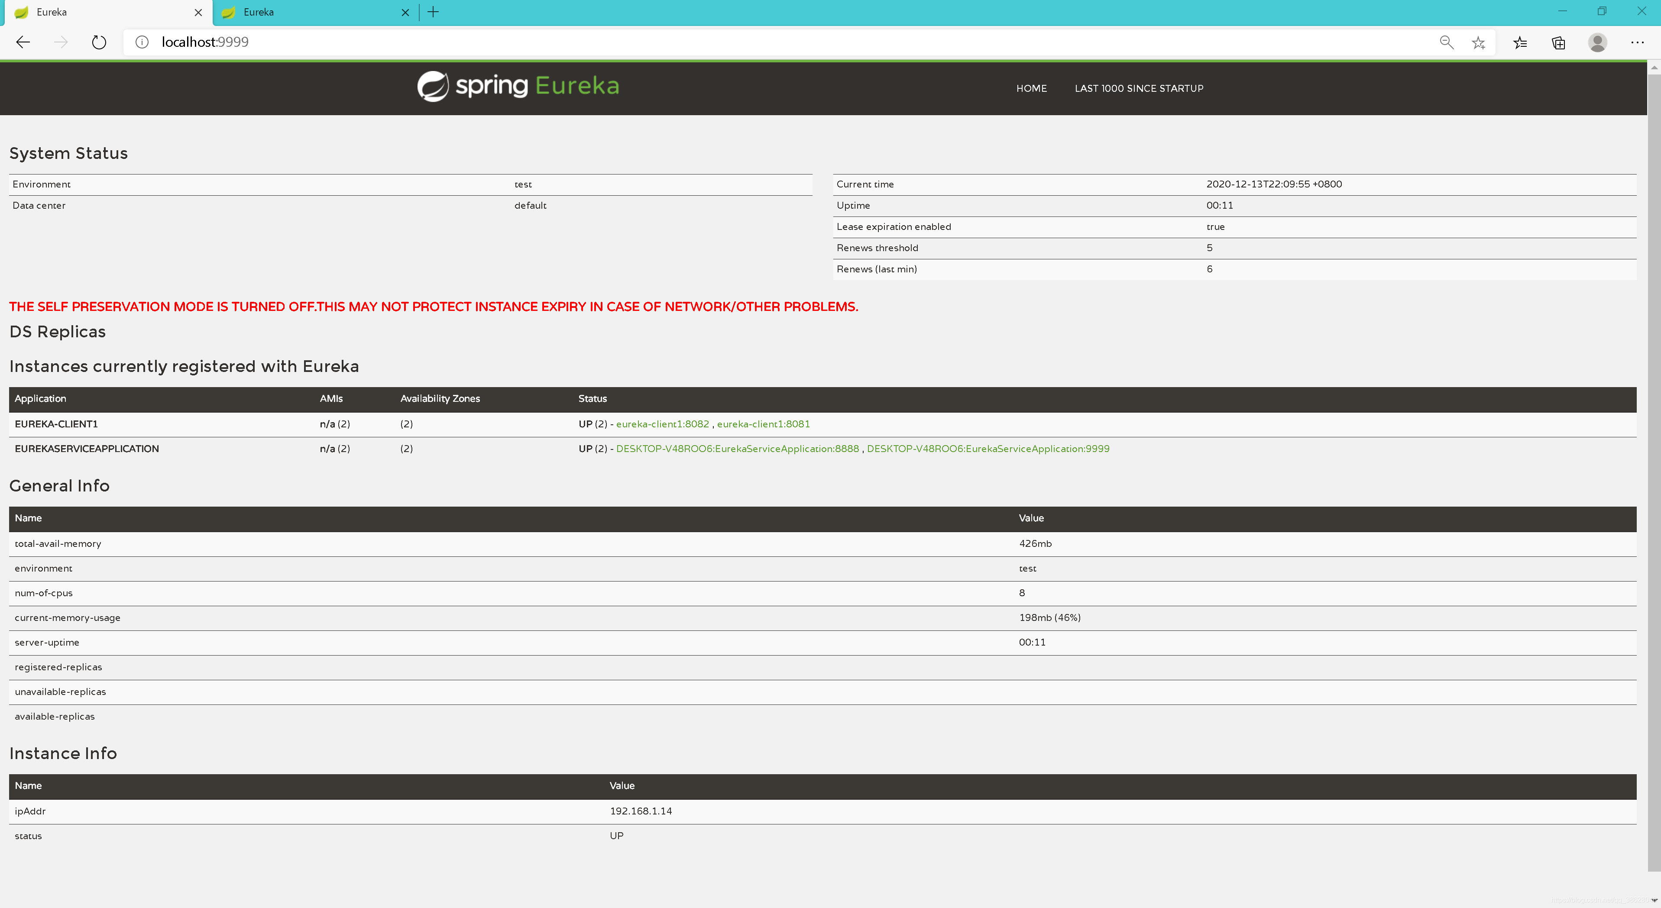Open EurekaServiceApplication:9999 instance link
The image size is (1661, 908).
[988, 449]
